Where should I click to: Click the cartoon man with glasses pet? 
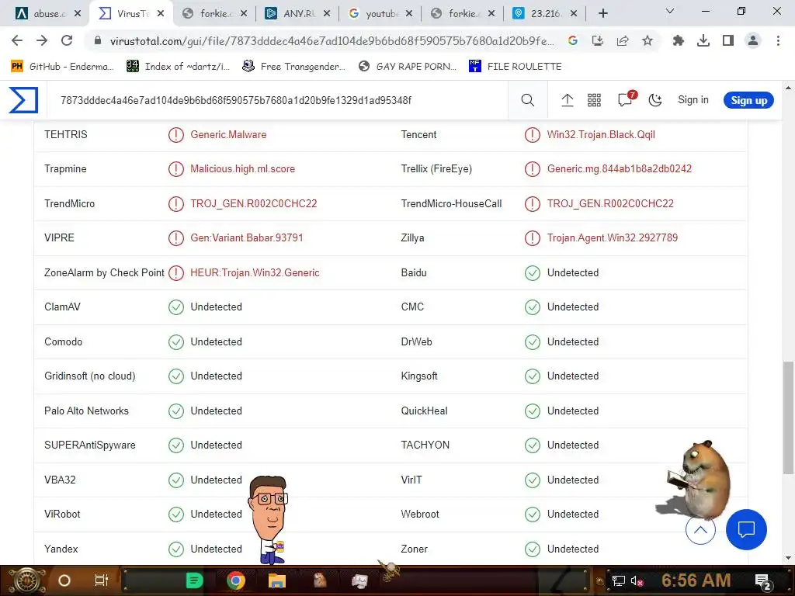[269, 519]
